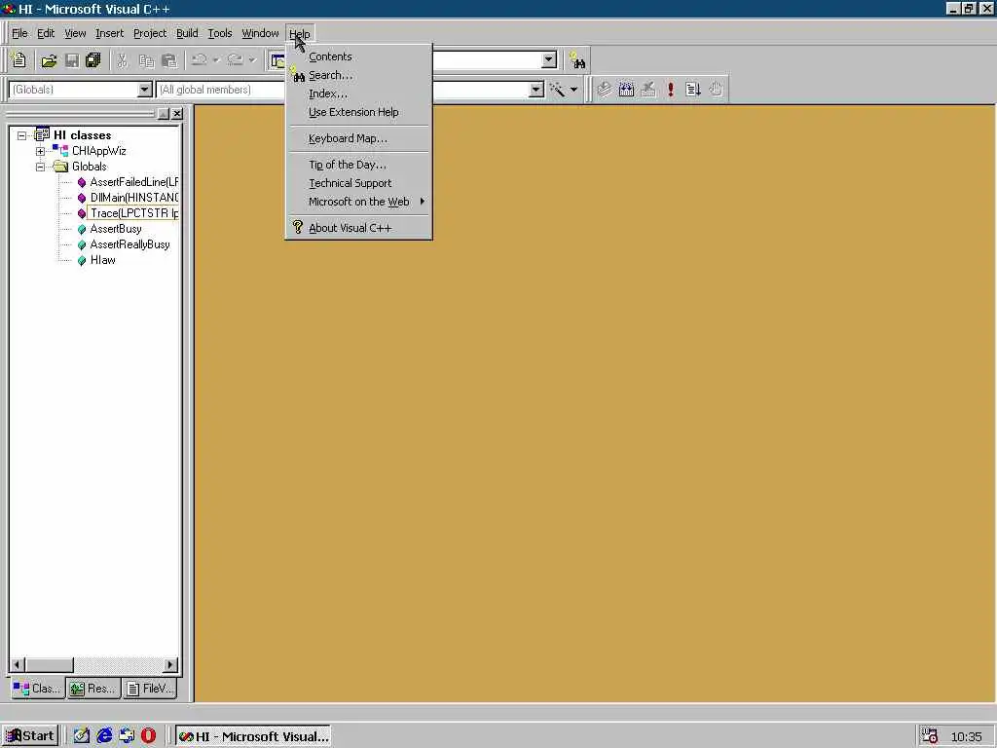Open the Tools menu
The width and height of the screenshot is (997, 748).
click(x=220, y=33)
